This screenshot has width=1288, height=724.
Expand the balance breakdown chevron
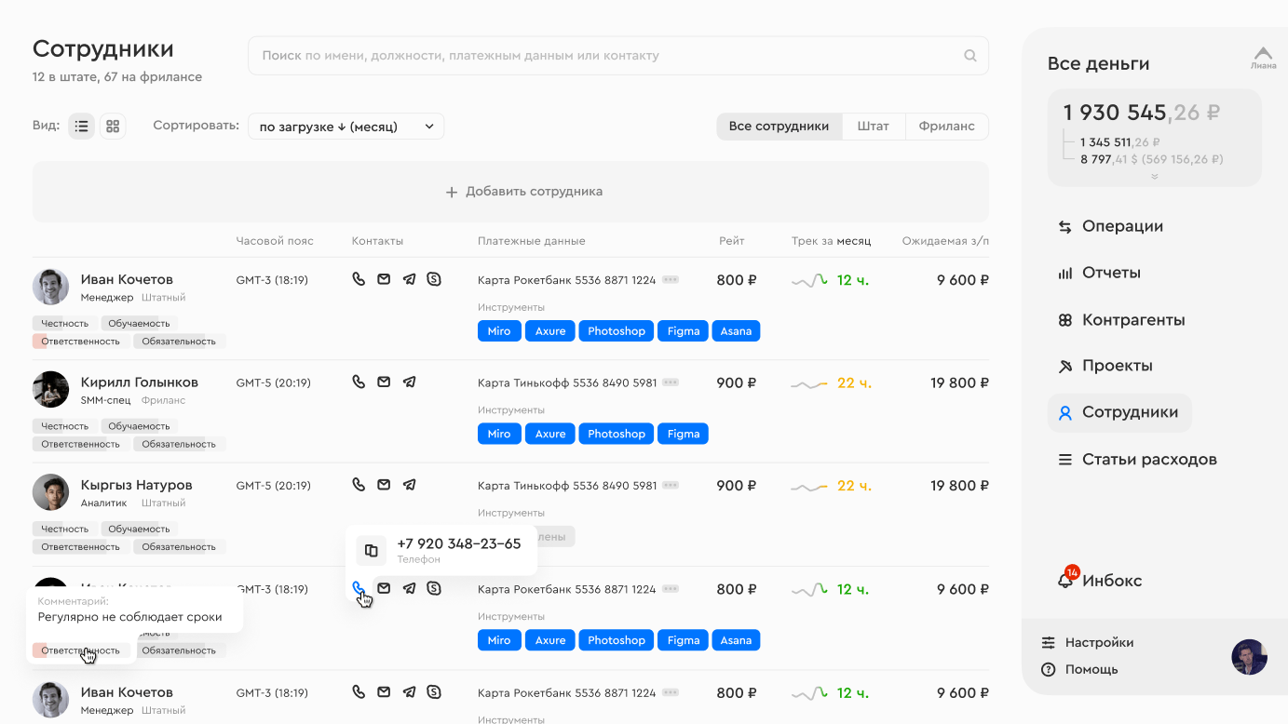pos(1155,176)
